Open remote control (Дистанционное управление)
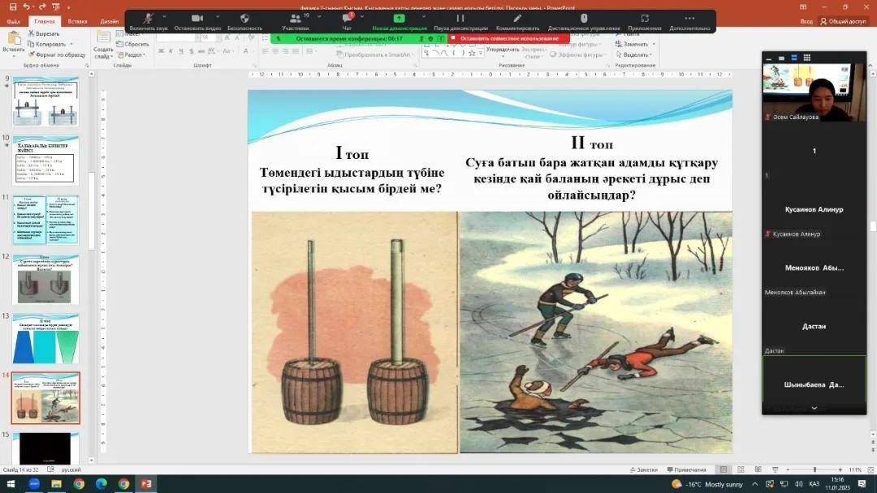This screenshot has height=493, width=877. pos(583,21)
